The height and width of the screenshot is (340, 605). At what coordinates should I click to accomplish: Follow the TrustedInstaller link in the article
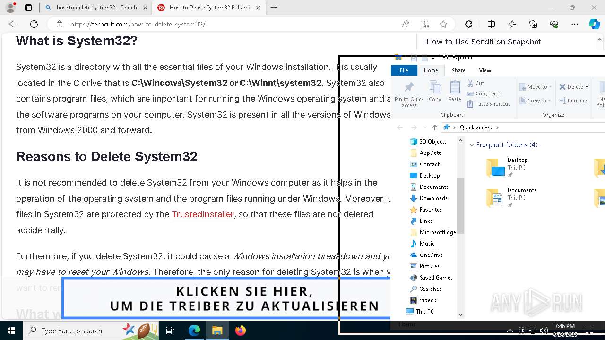203,214
